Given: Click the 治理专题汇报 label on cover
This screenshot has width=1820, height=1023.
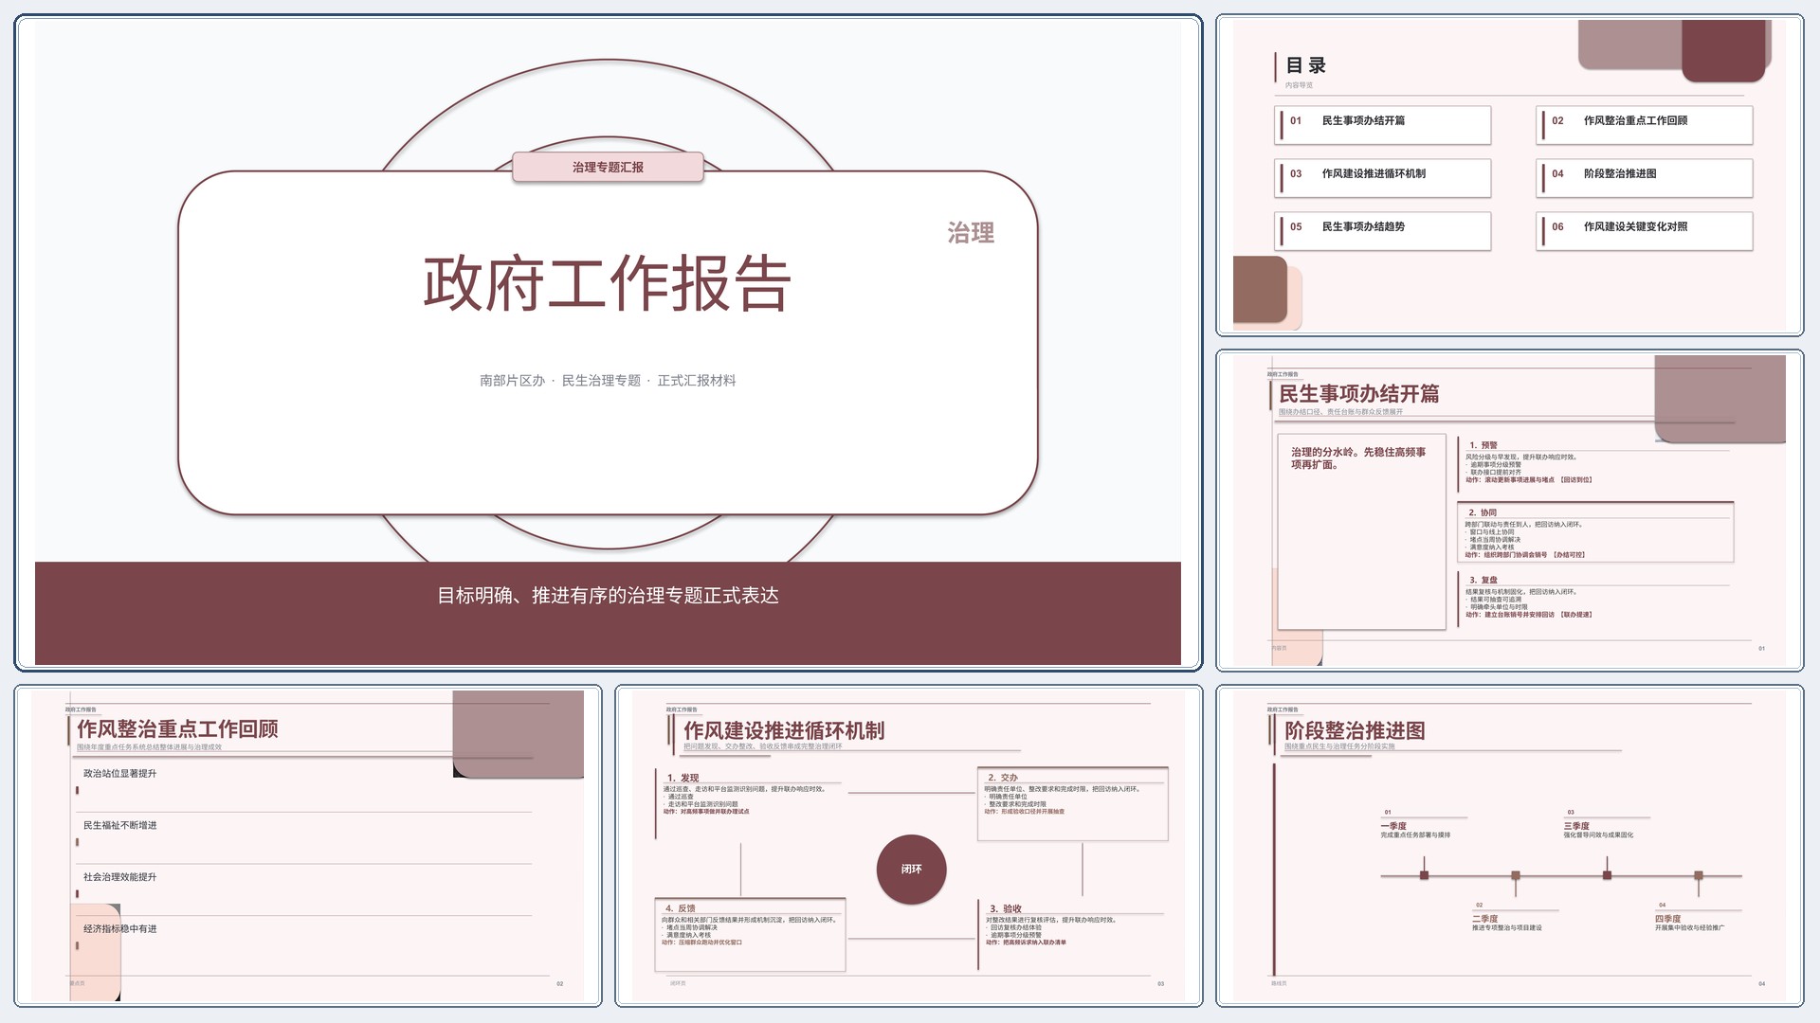Looking at the screenshot, I should (608, 167).
